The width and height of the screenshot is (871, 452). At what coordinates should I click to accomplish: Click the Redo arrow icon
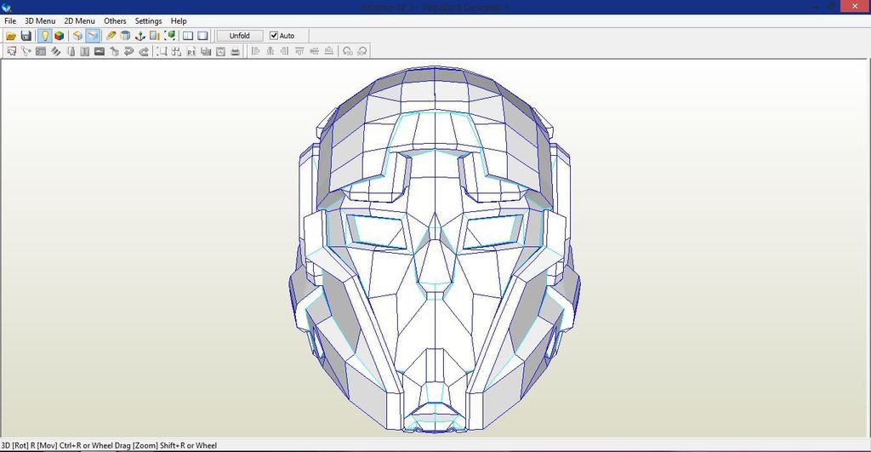pyautogui.click(x=144, y=51)
